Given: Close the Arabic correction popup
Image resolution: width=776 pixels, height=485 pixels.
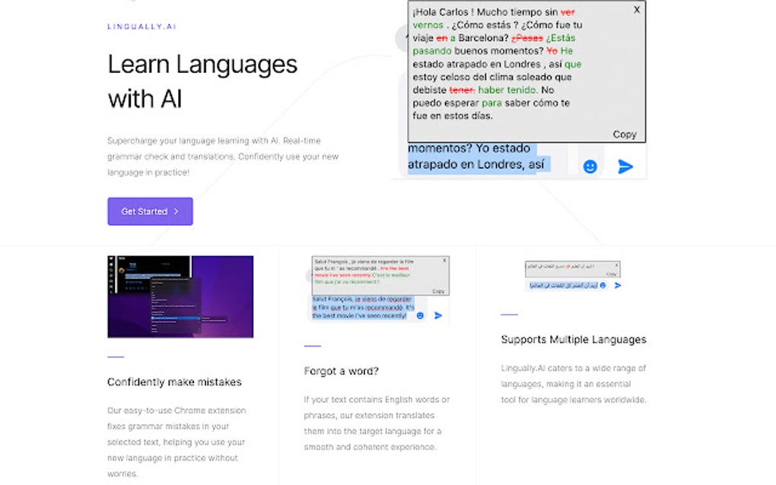Looking at the screenshot, I should point(617,265).
